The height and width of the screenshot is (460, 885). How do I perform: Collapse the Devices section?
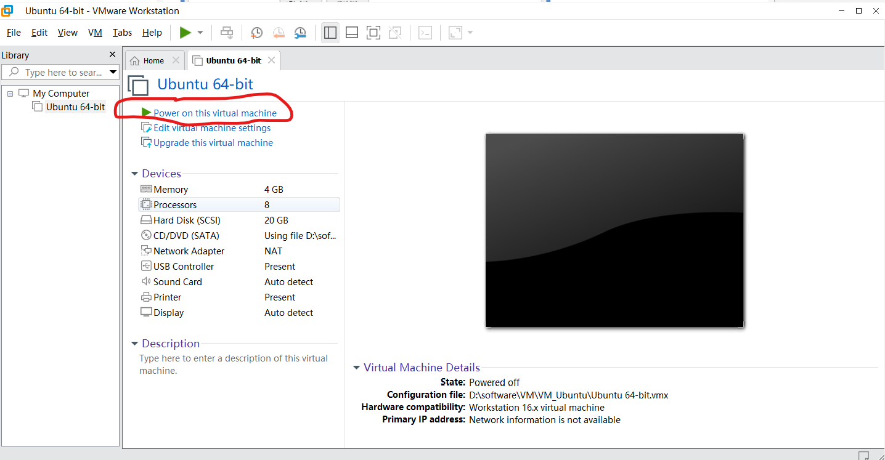click(x=135, y=174)
